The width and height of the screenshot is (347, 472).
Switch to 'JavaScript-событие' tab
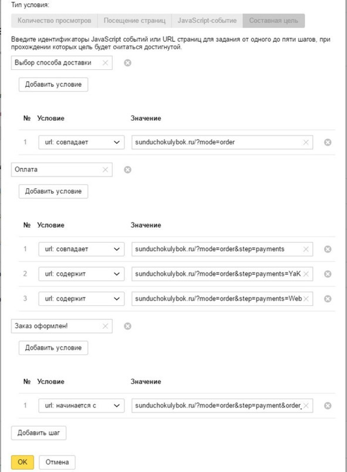coord(207,21)
